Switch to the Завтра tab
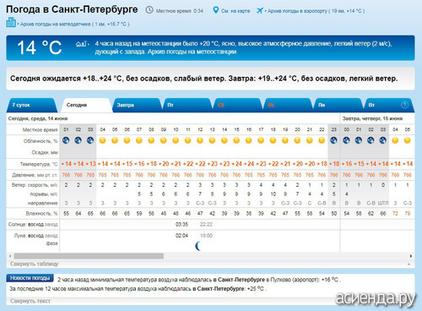422x311 pixels. coord(137,105)
